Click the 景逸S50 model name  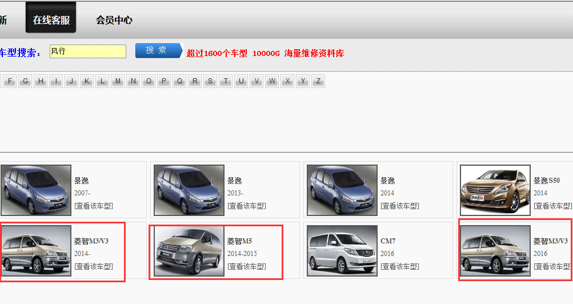pyautogui.click(x=547, y=181)
